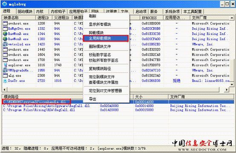Click horizontal scrollbar left arrow
Image resolution: width=236 pixels, height=153 pixels.
pos(5,90)
